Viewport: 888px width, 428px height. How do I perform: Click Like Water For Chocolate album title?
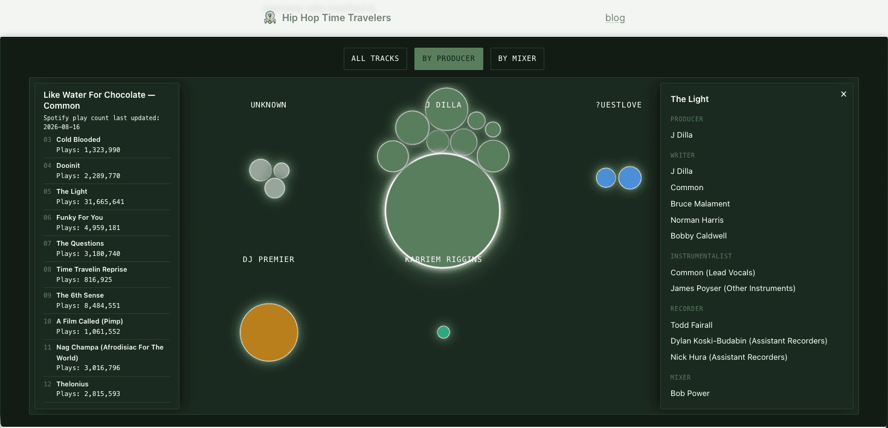click(100, 100)
